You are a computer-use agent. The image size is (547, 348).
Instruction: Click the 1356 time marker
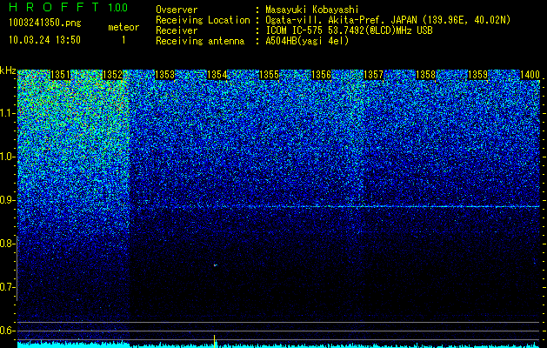click(x=321, y=75)
